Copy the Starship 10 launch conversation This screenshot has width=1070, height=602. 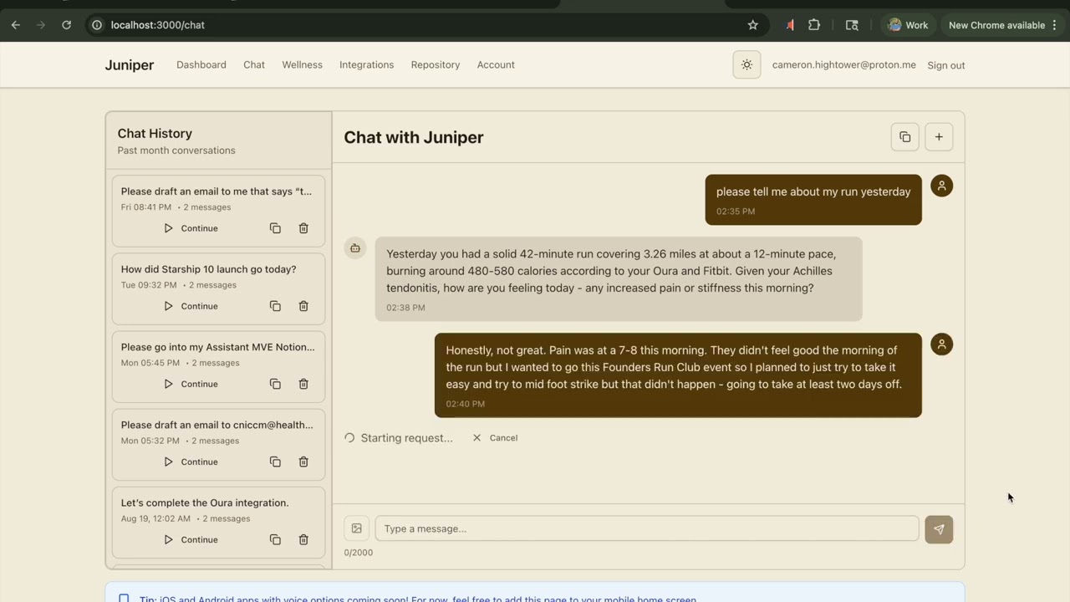[x=275, y=306]
